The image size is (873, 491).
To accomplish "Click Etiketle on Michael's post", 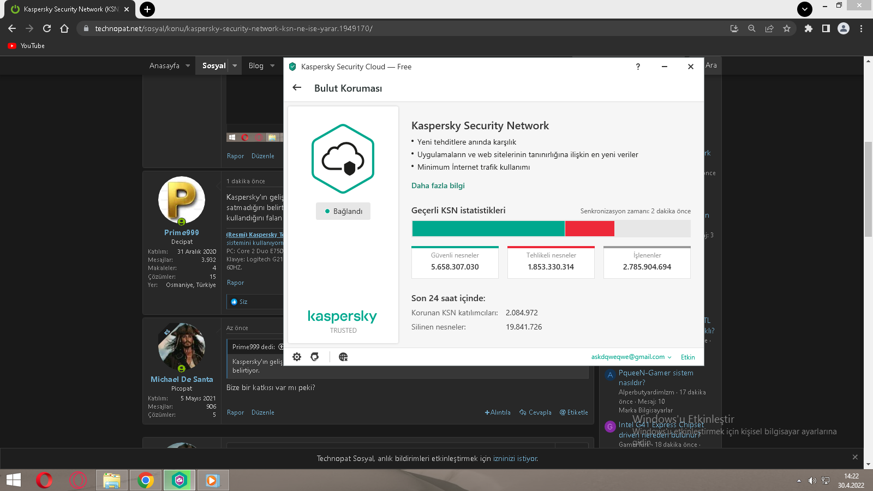I will [x=574, y=412].
